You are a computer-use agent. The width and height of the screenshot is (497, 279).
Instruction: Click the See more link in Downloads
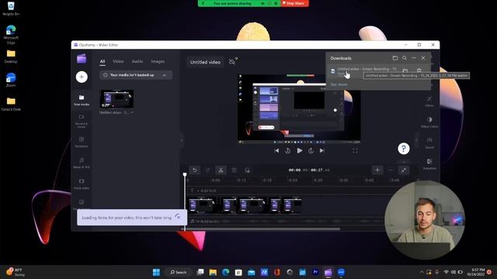(339, 84)
